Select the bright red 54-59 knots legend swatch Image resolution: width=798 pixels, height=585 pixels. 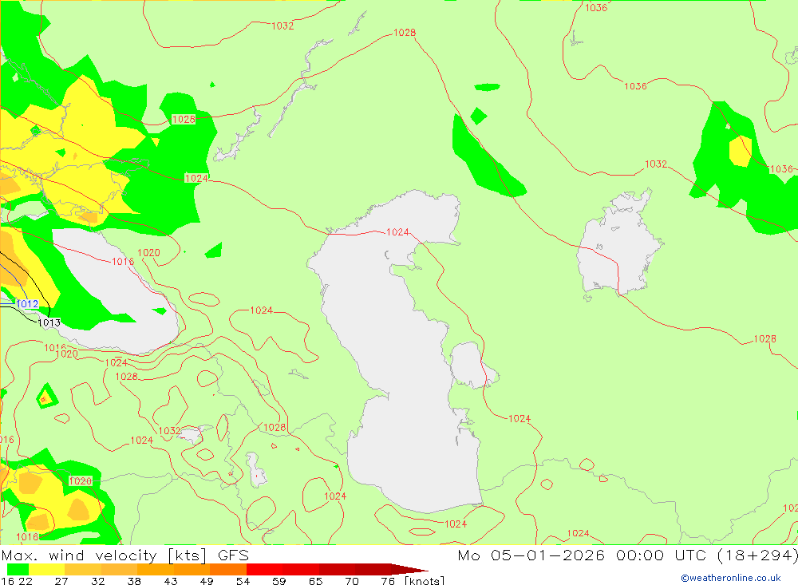pyautogui.click(x=264, y=569)
